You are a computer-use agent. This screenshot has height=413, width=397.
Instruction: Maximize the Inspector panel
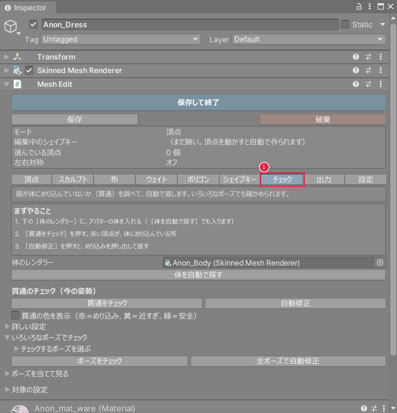380,7
